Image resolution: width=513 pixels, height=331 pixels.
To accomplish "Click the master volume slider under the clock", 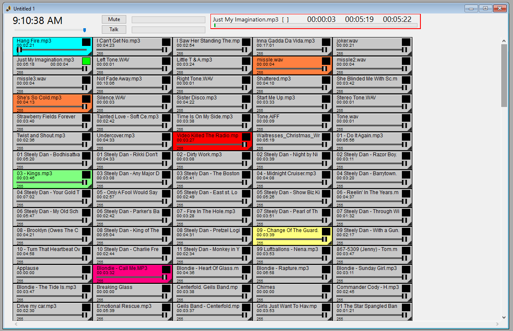I will [50, 30].
